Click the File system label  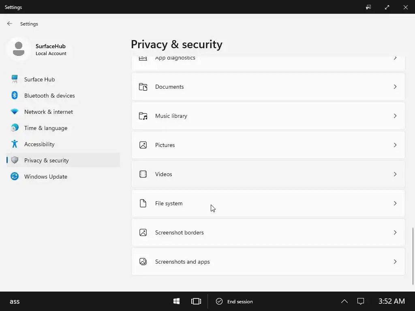[169, 203]
